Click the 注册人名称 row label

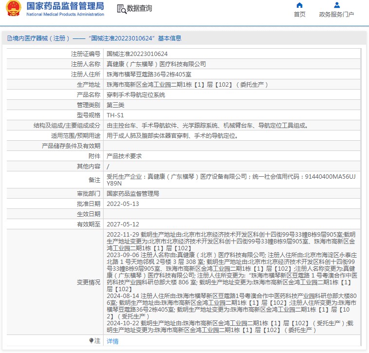click(x=86, y=64)
